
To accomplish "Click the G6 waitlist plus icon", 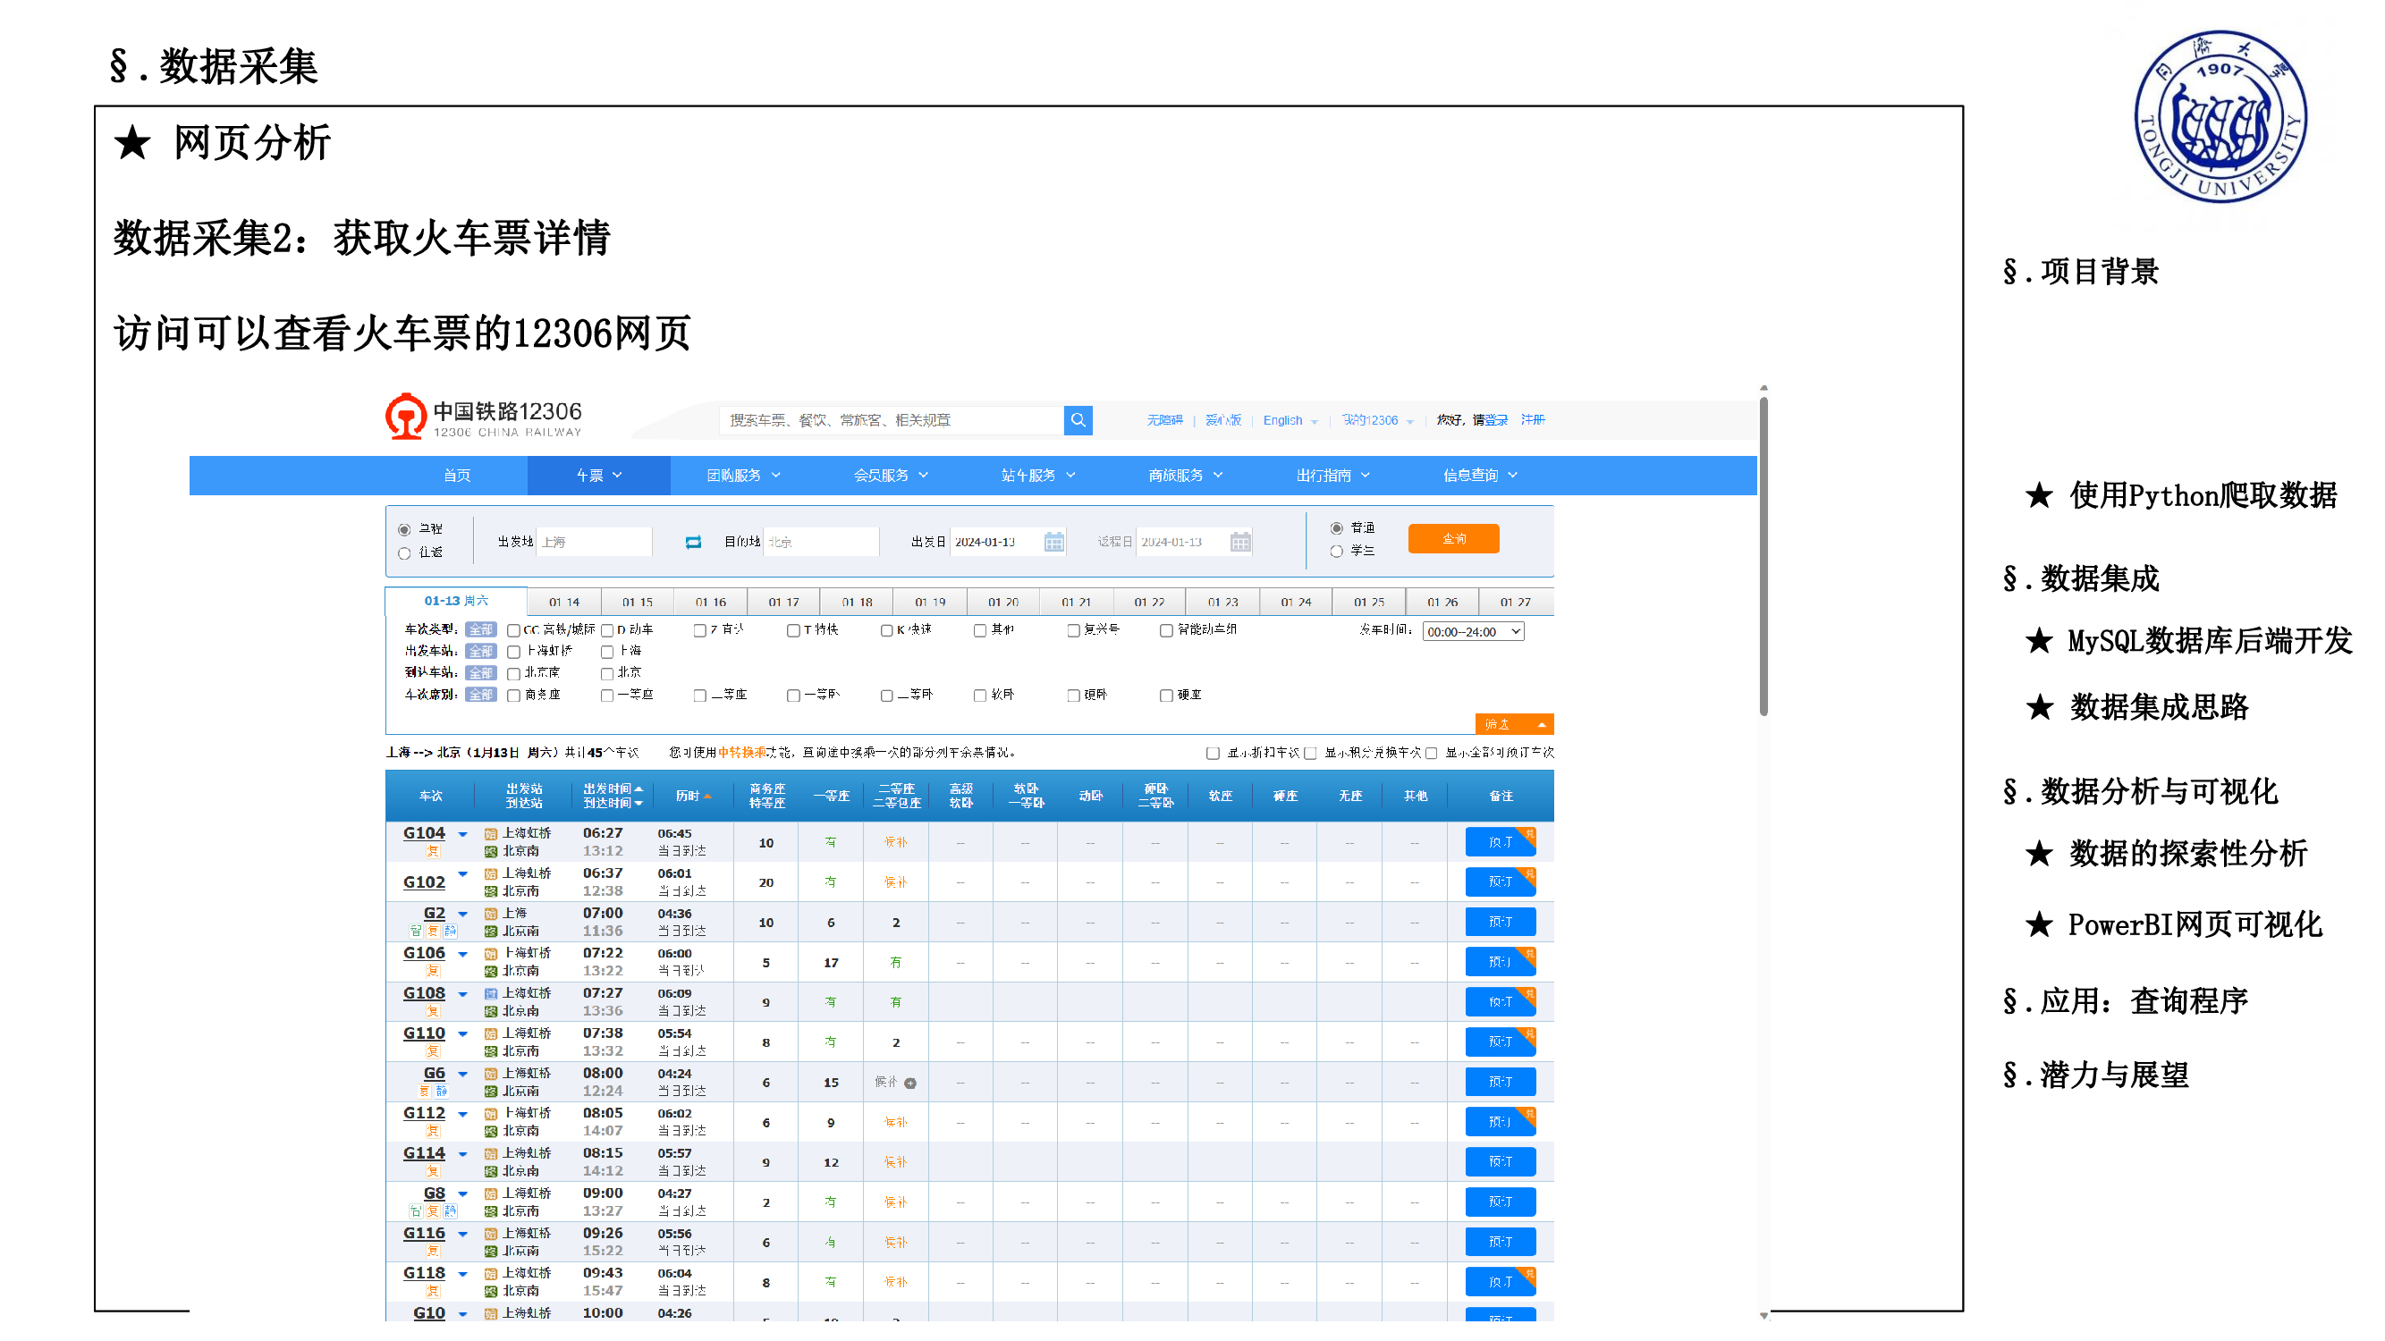I will 910,1083.
